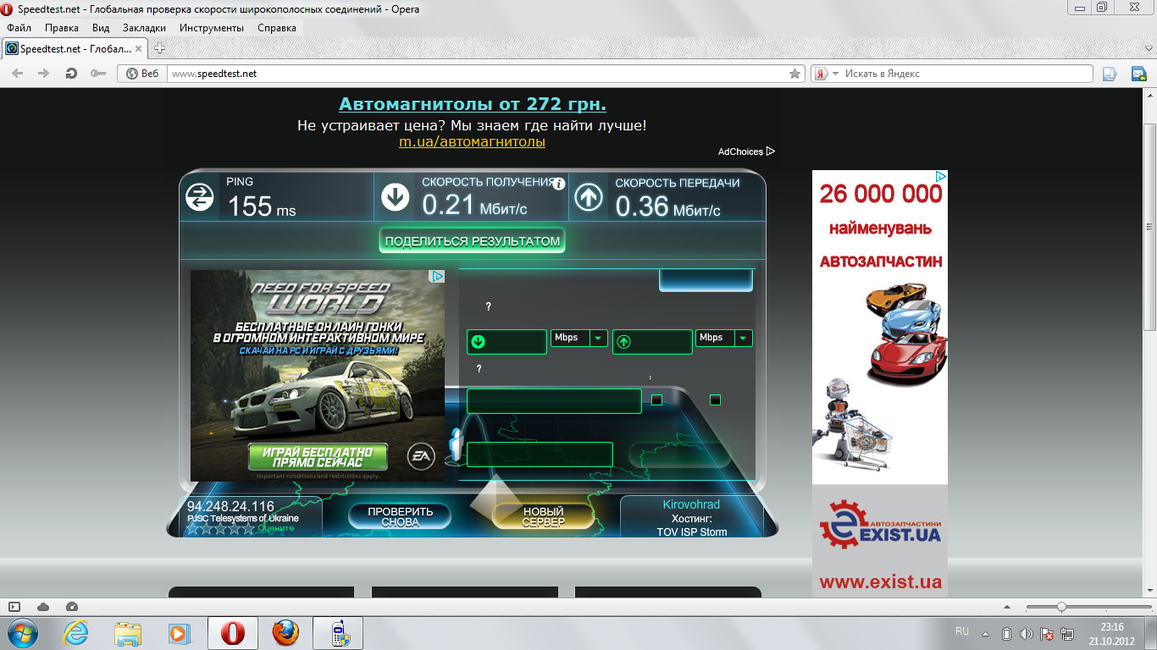Open m.ua/автомагнитолы link

point(473,141)
